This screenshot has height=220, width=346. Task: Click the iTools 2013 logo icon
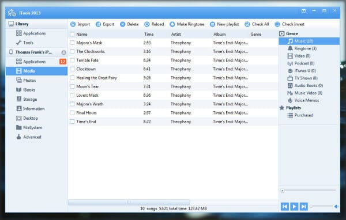click(x=12, y=13)
